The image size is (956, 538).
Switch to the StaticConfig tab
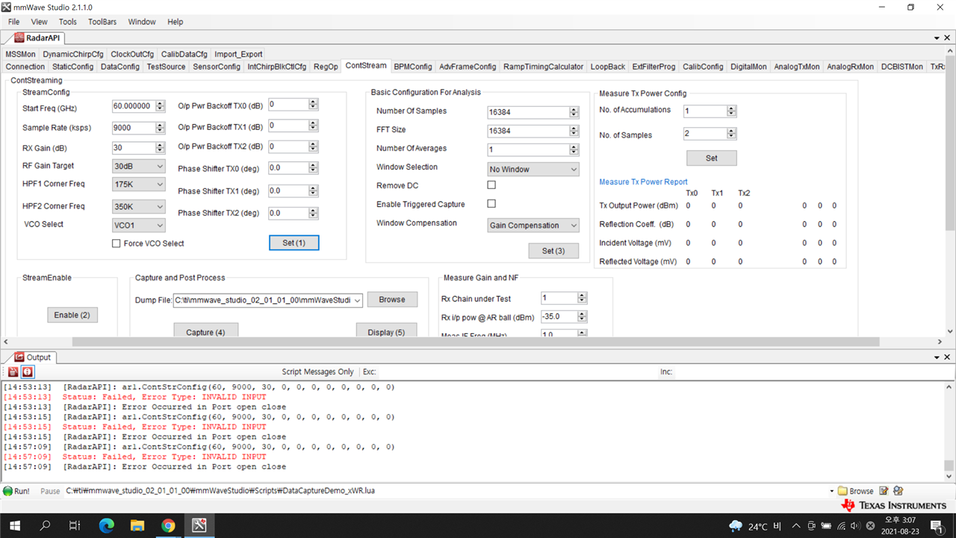(72, 67)
